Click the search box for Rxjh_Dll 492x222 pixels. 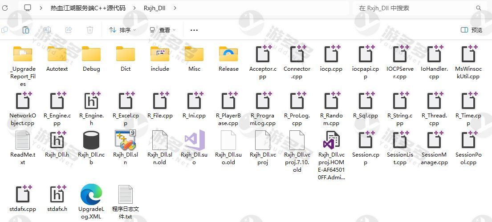(414, 8)
